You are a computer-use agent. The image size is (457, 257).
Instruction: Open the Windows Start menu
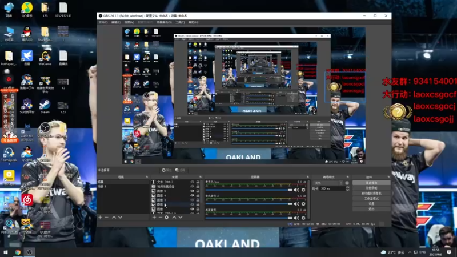point(6,252)
